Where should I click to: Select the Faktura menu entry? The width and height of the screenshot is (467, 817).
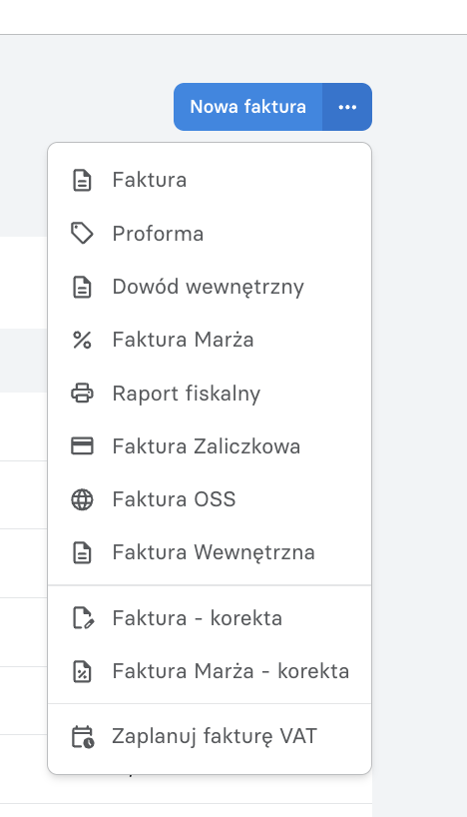point(210,181)
